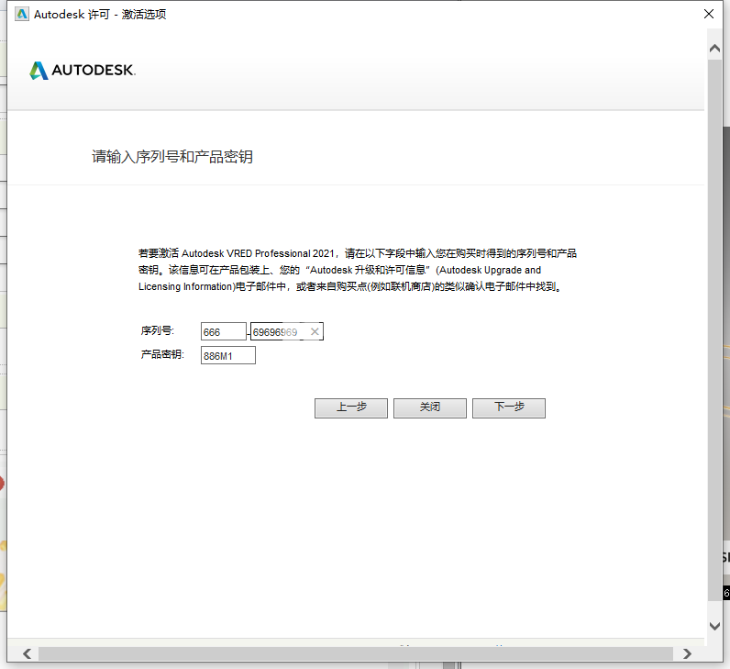This screenshot has height=669, width=730.
Task: Click the vertical scrollbar up arrow
Action: click(x=714, y=49)
